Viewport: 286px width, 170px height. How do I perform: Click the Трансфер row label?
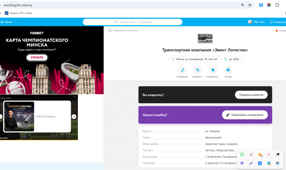click(149, 163)
